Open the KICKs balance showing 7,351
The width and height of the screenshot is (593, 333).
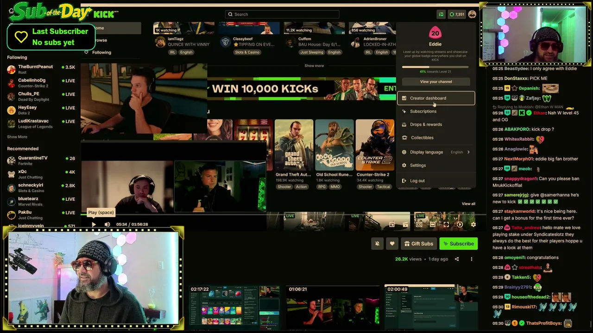pos(457,14)
